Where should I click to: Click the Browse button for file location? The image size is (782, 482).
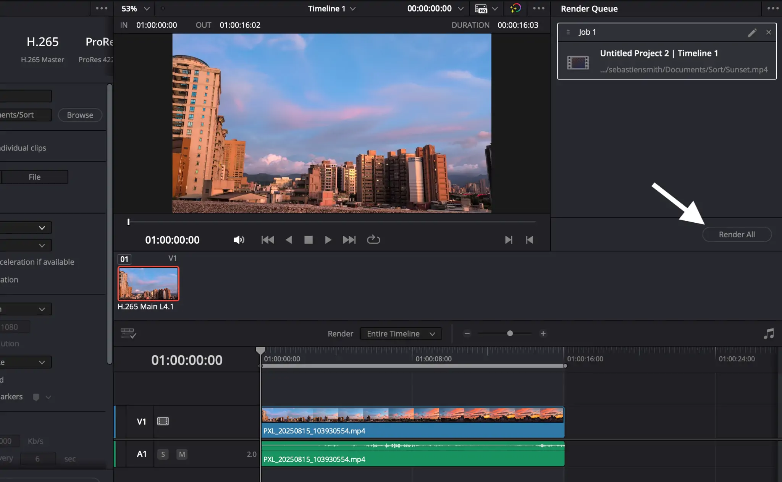80,115
